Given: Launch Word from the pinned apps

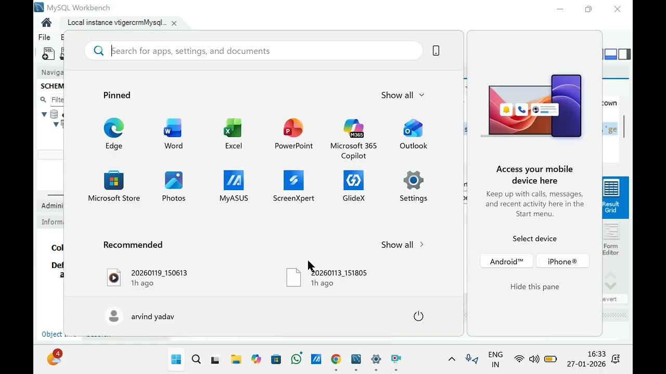Looking at the screenshot, I should [x=173, y=134].
